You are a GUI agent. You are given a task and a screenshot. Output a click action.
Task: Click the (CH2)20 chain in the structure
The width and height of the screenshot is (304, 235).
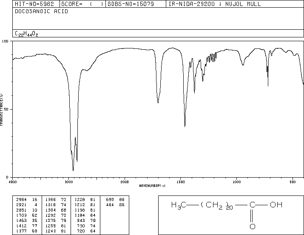click(x=217, y=206)
